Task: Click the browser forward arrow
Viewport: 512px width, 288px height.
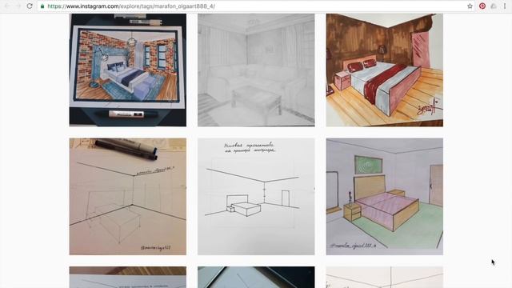Action: 18,6
